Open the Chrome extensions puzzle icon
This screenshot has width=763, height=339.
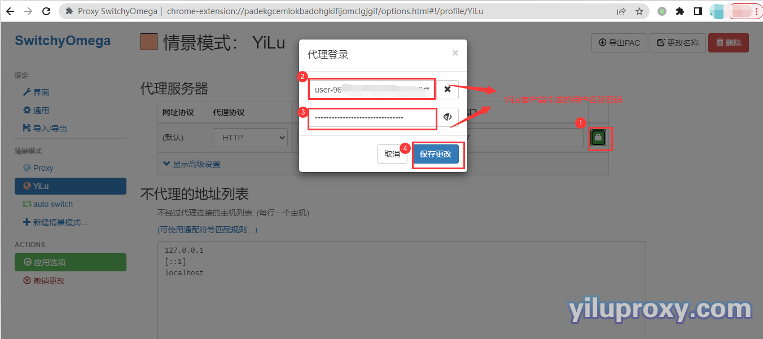680,11
